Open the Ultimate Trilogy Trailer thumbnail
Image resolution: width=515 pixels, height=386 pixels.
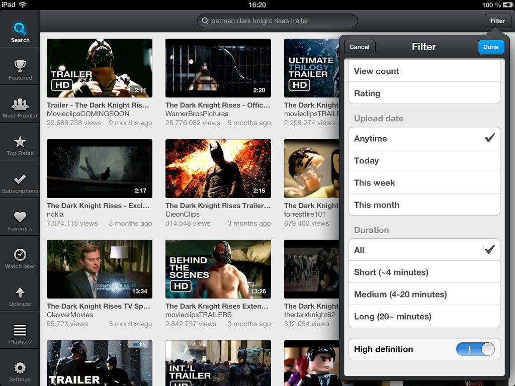(x=312, y=68)
